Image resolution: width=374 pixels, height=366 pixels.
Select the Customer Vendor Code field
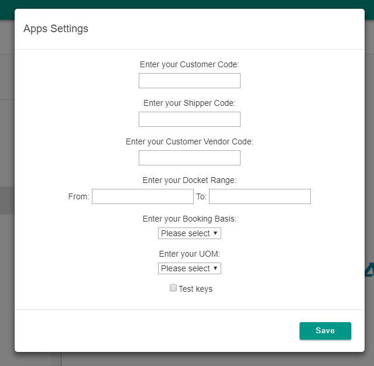(x=190, y=158)
